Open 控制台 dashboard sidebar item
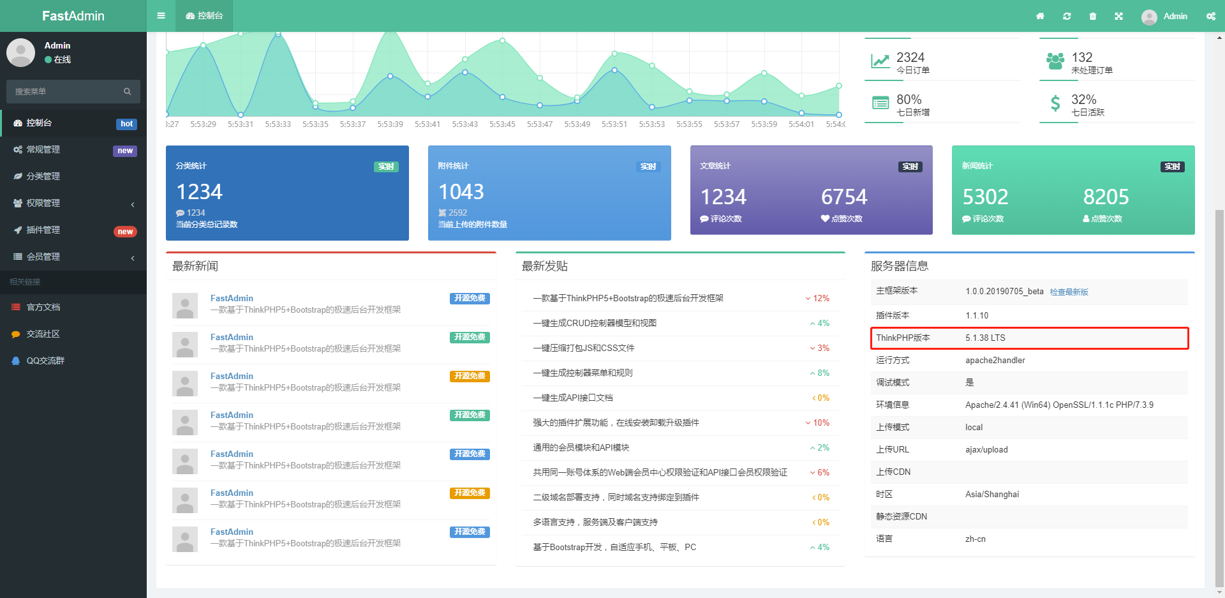This screenshot has width=1225, height=598. (73, 123)
